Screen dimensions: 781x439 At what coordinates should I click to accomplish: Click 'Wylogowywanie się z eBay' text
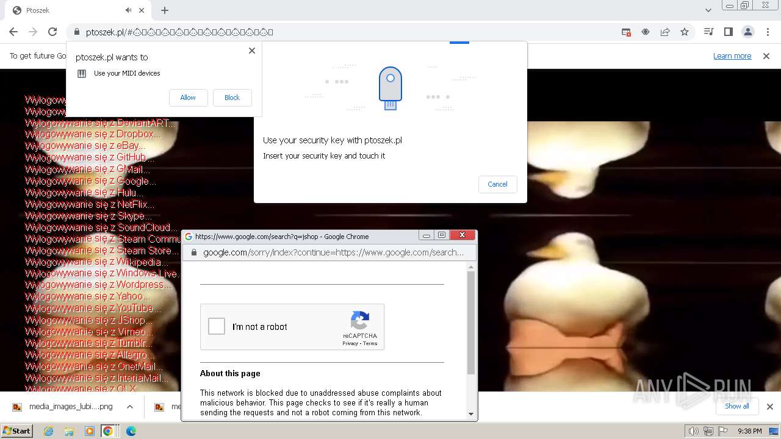pos(85,146)
